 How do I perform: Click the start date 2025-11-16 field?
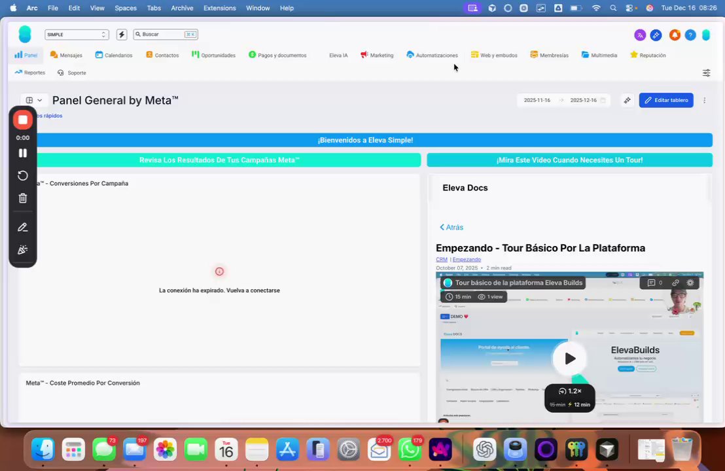tap(537, 100)
